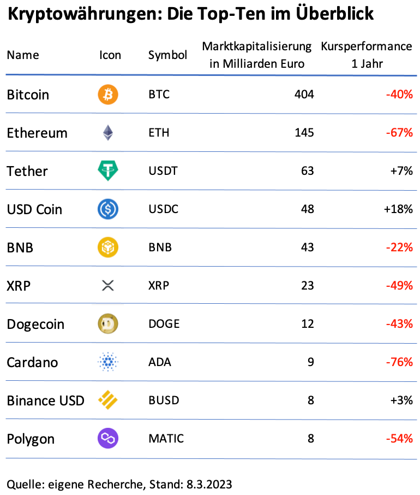
Task: Click the Ethereum diamond icon
Action: tap(107, 133)
